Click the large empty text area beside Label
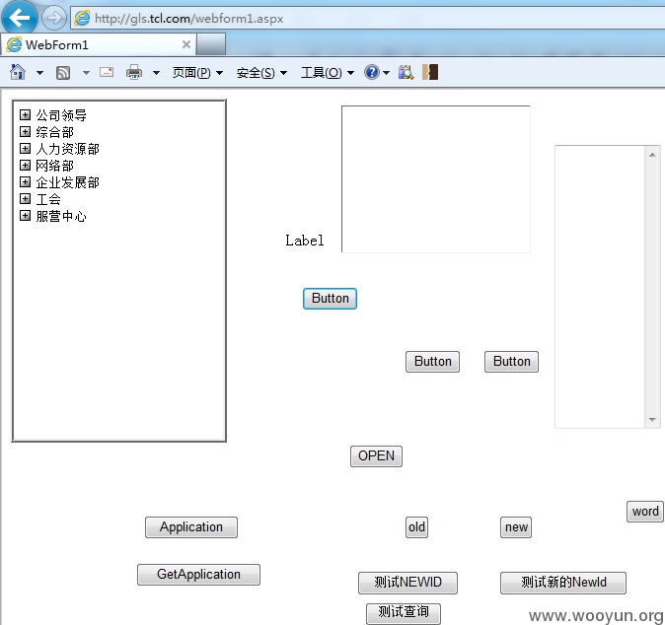The height and width of the screenshot is (625, 665). point(436,178)
